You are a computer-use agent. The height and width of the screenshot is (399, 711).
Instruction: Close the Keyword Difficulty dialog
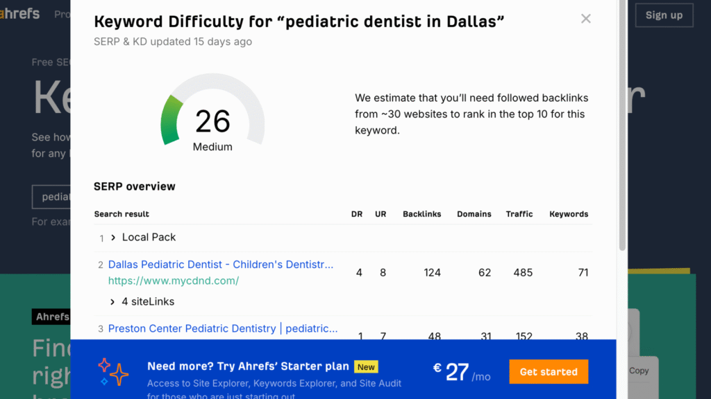point(586,19)
